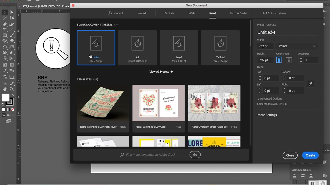Viewport: 330px width, 185px height.
Task: Activate the Hand tool
Action: pyautogui.click(x=5, y=89)
